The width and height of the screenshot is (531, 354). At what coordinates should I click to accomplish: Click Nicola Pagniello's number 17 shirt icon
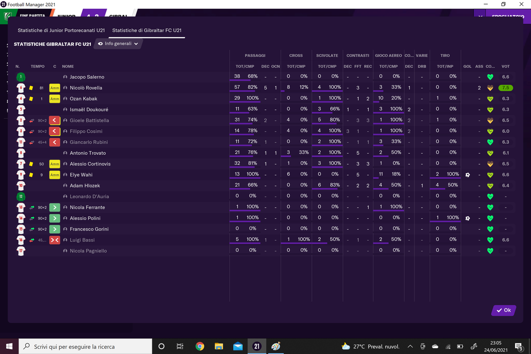click(x=20, y=251)
